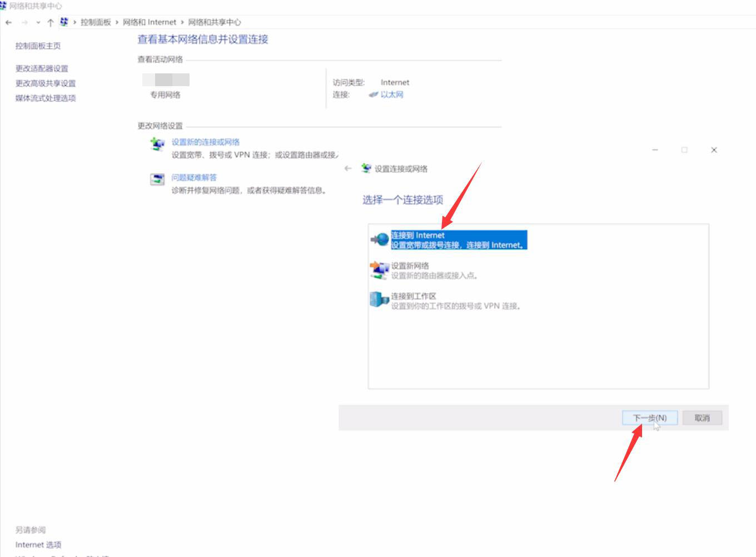Minimize the 设置连接或网络 wizard window

655,150
